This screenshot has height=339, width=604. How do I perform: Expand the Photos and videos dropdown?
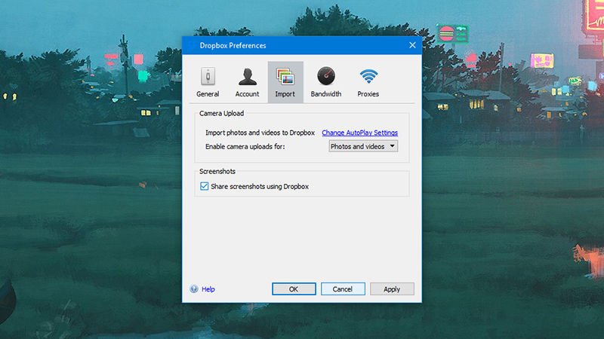pyautogui.click(x=363, y=146)
